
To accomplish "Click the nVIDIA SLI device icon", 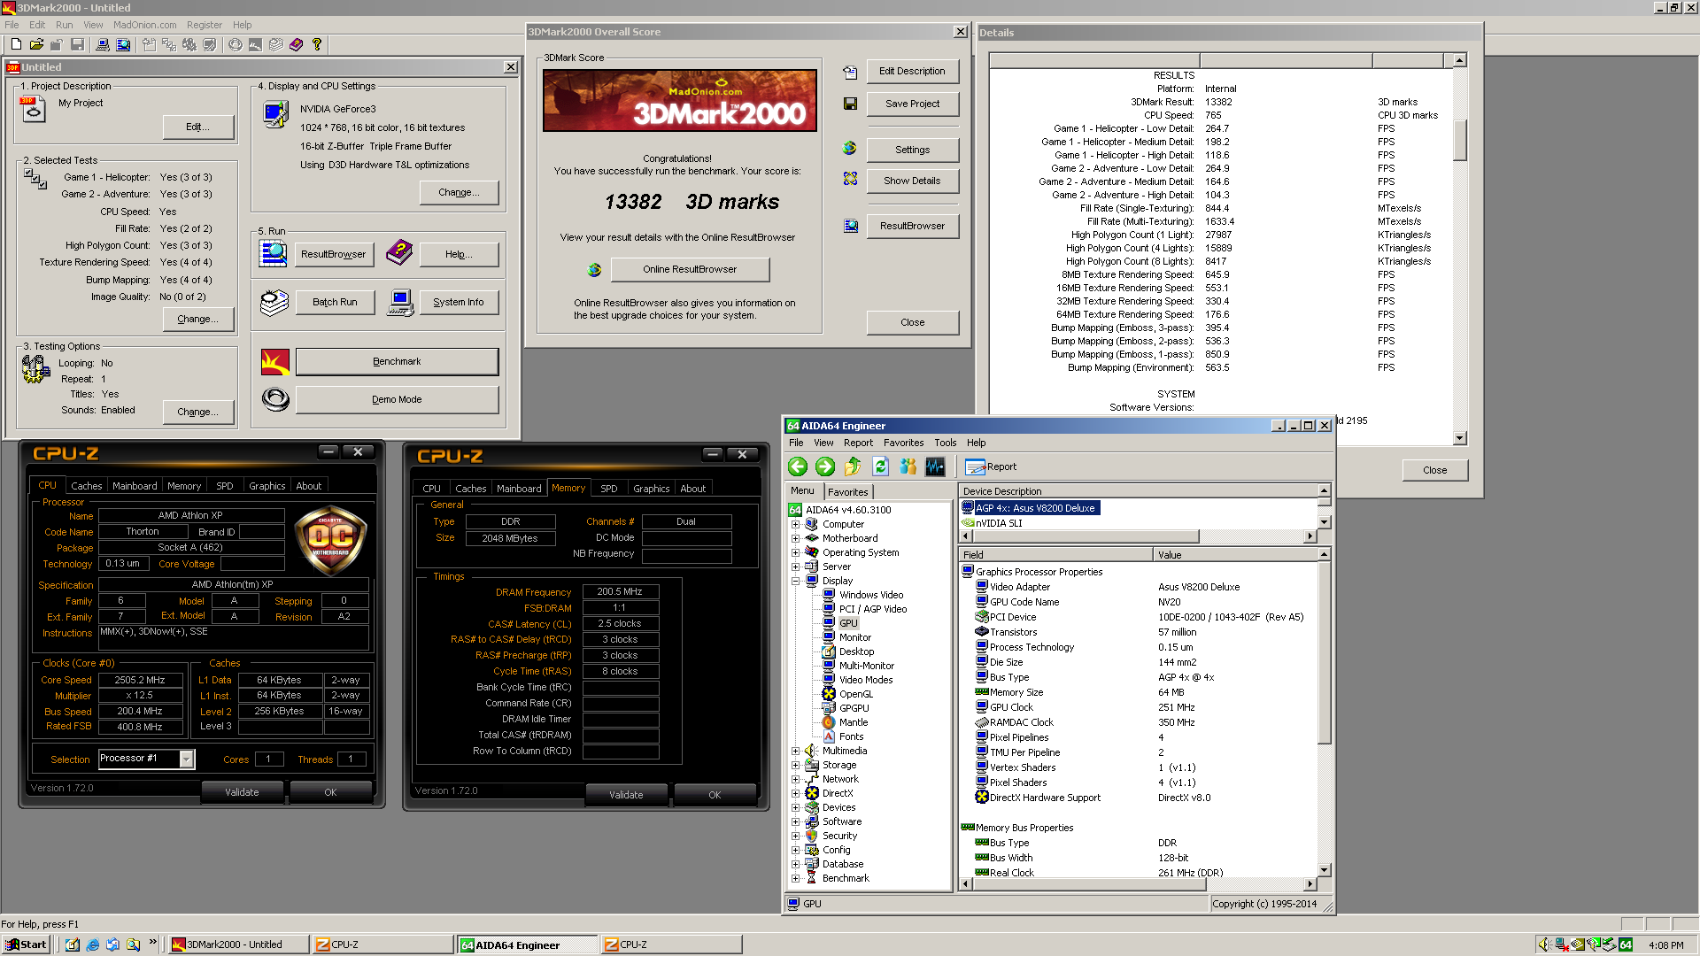I will click(x=968, y=523).
